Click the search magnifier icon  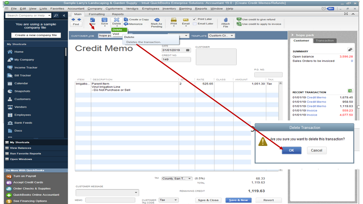point(56,16)
